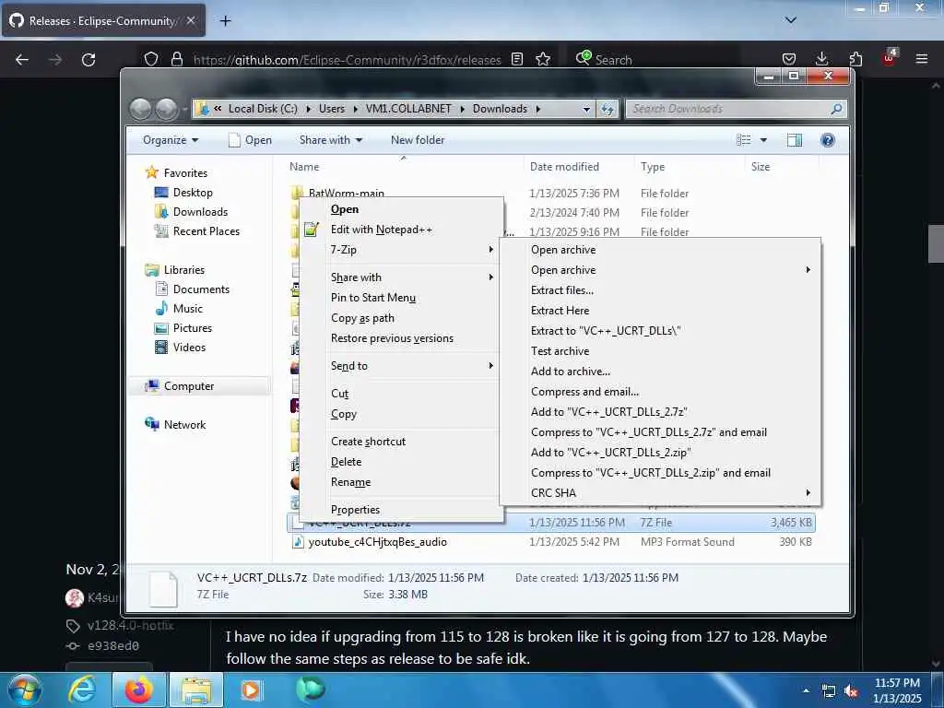Select Network in navigation pane
The height and width of the screenshot is (708, 944).
pos(184,424)
